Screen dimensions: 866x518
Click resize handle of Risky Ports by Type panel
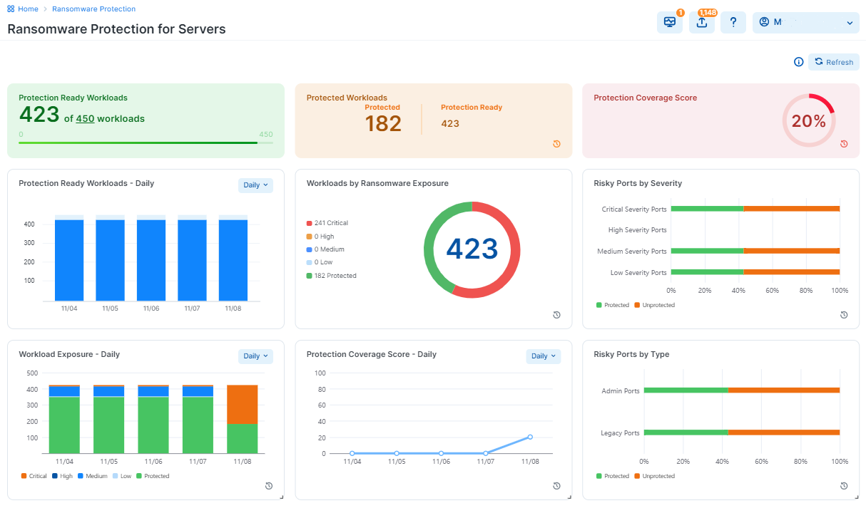[x=856, y=497]
